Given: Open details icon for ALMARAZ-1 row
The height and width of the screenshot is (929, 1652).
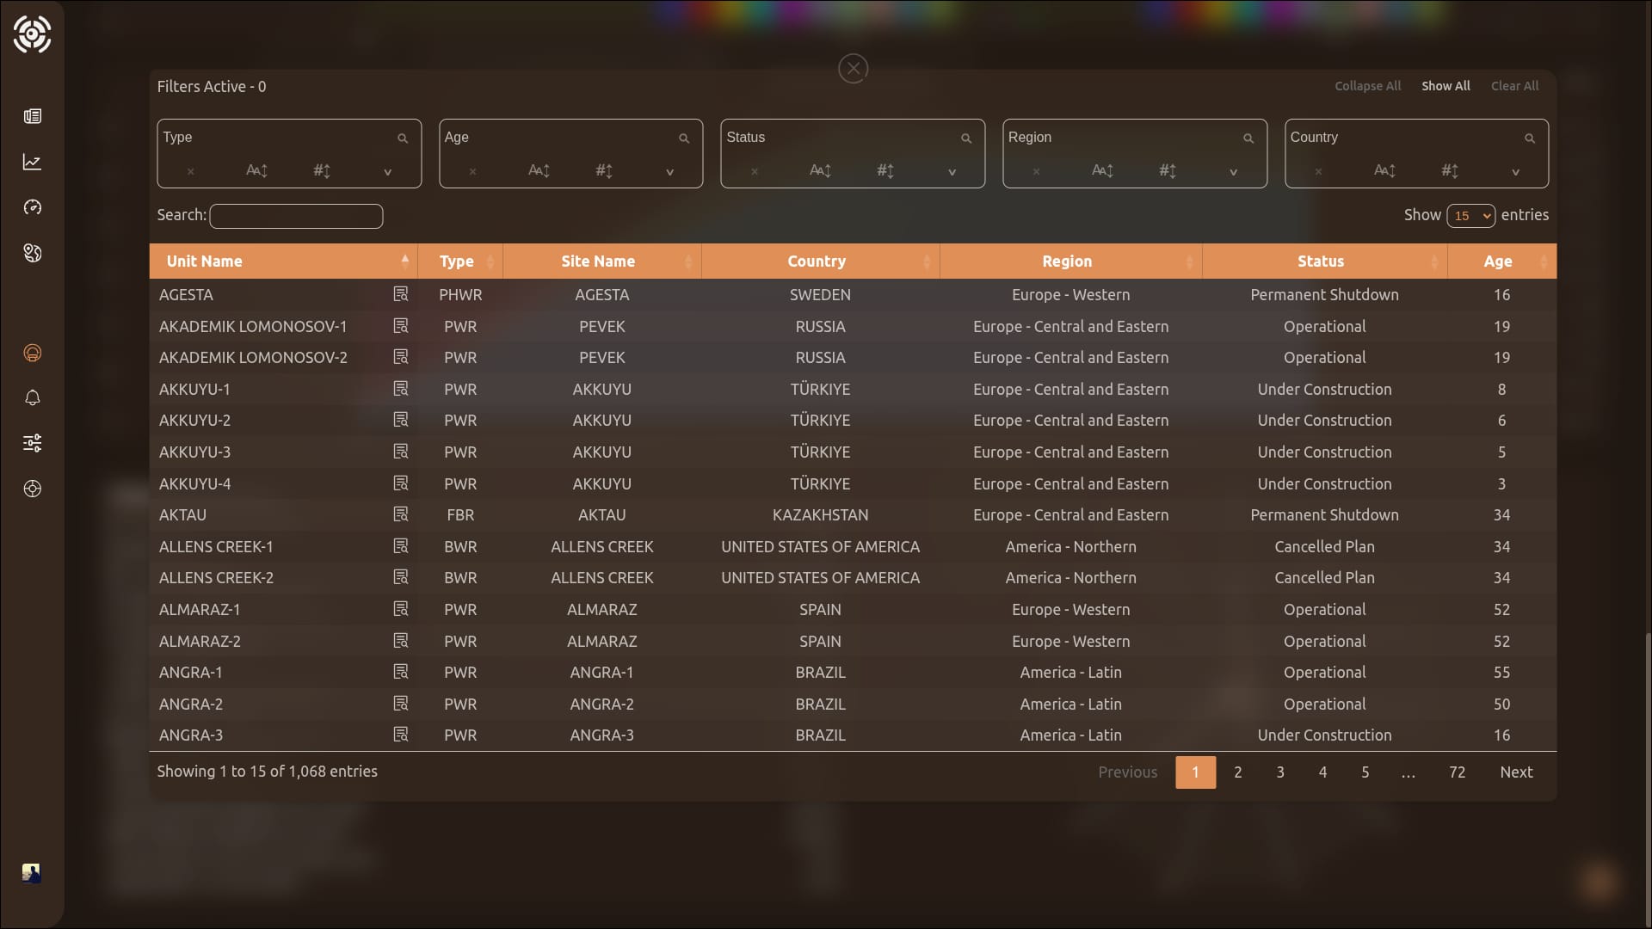Looking at the screenshot, I should coord(401,609).
